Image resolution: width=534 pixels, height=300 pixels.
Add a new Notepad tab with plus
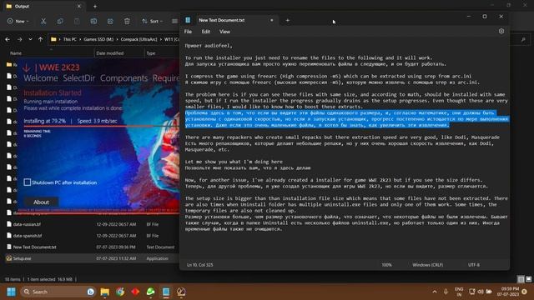click(x=287, y=20)
